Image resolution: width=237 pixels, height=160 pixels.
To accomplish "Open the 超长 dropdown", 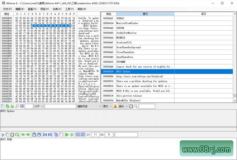I will tap(123, 106).
